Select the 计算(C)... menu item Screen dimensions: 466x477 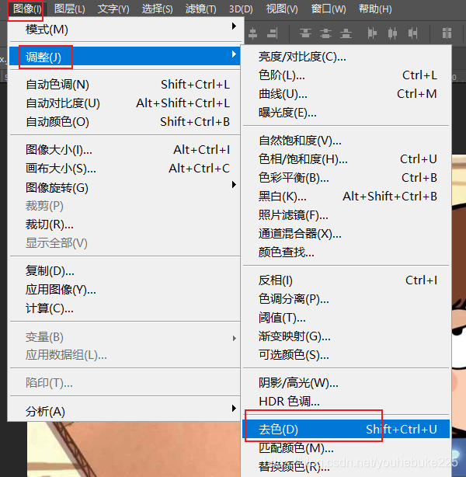(x=125, y=308)
